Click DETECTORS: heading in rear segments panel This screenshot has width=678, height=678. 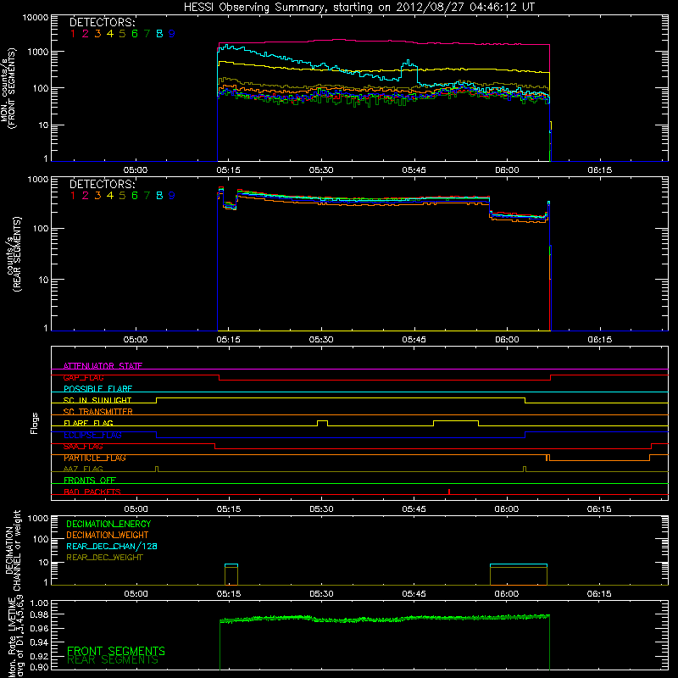click(x=103, y=184)
